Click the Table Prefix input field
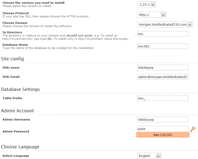The image size is (198, 159). click(163, 98)
